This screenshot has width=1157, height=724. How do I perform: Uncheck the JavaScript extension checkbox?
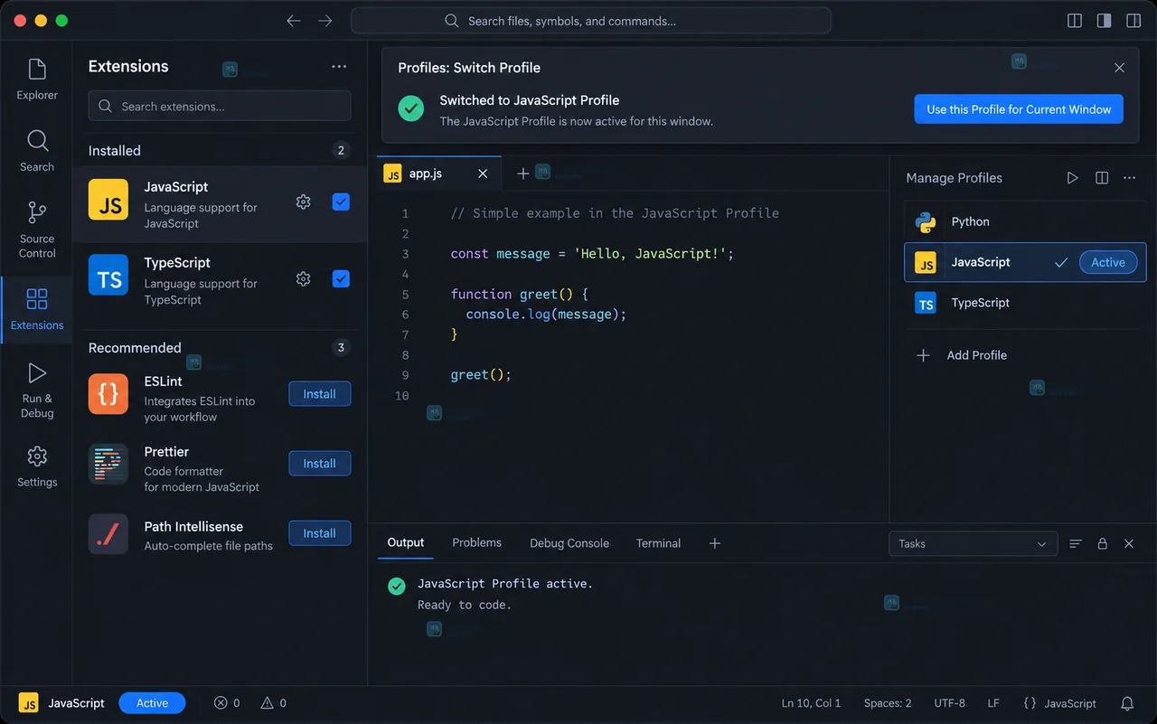point(341,202)
